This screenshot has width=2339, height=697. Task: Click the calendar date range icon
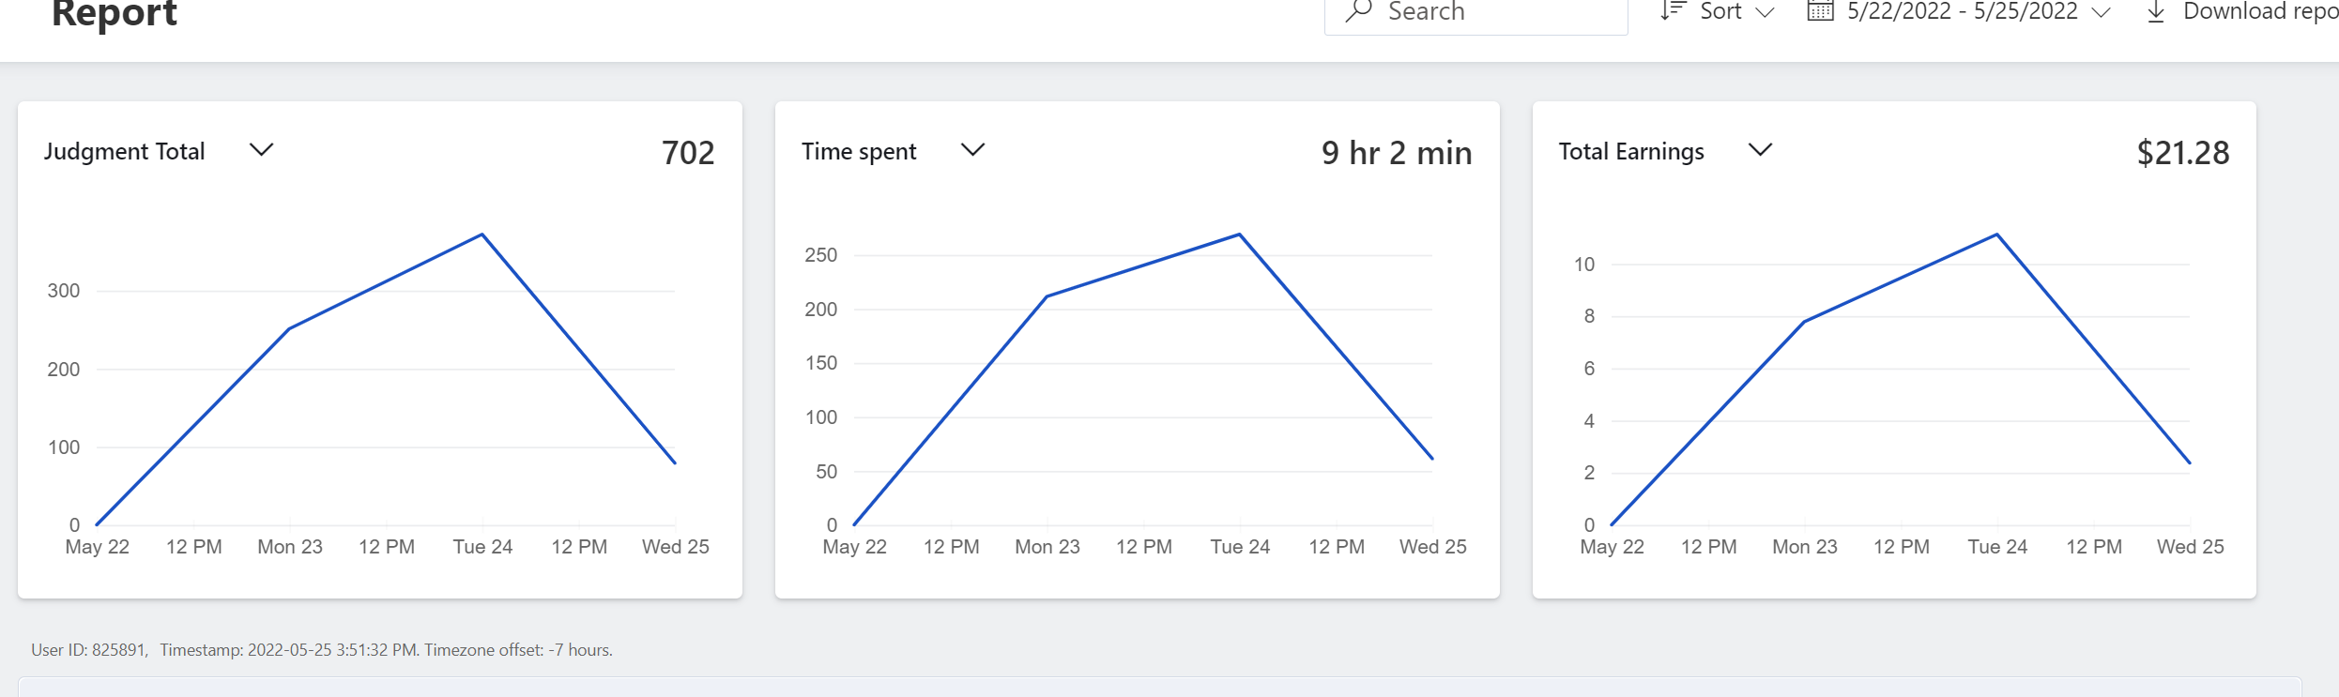(x=1820, y=11)
